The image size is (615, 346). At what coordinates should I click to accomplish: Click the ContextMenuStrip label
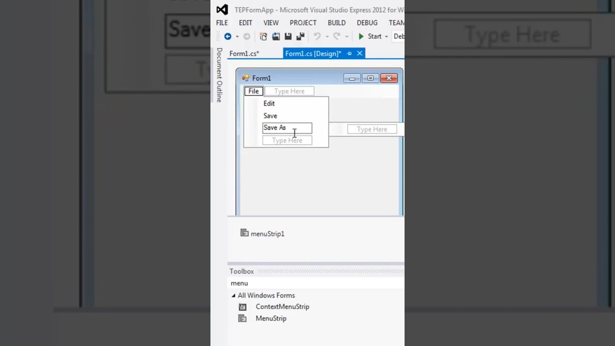click(283, 307)
